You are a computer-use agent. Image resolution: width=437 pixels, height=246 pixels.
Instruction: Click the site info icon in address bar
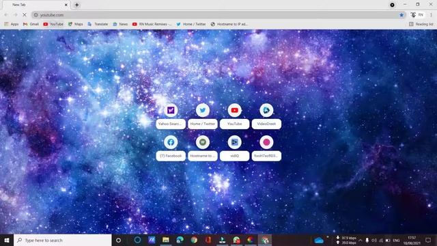coord(36,15)
